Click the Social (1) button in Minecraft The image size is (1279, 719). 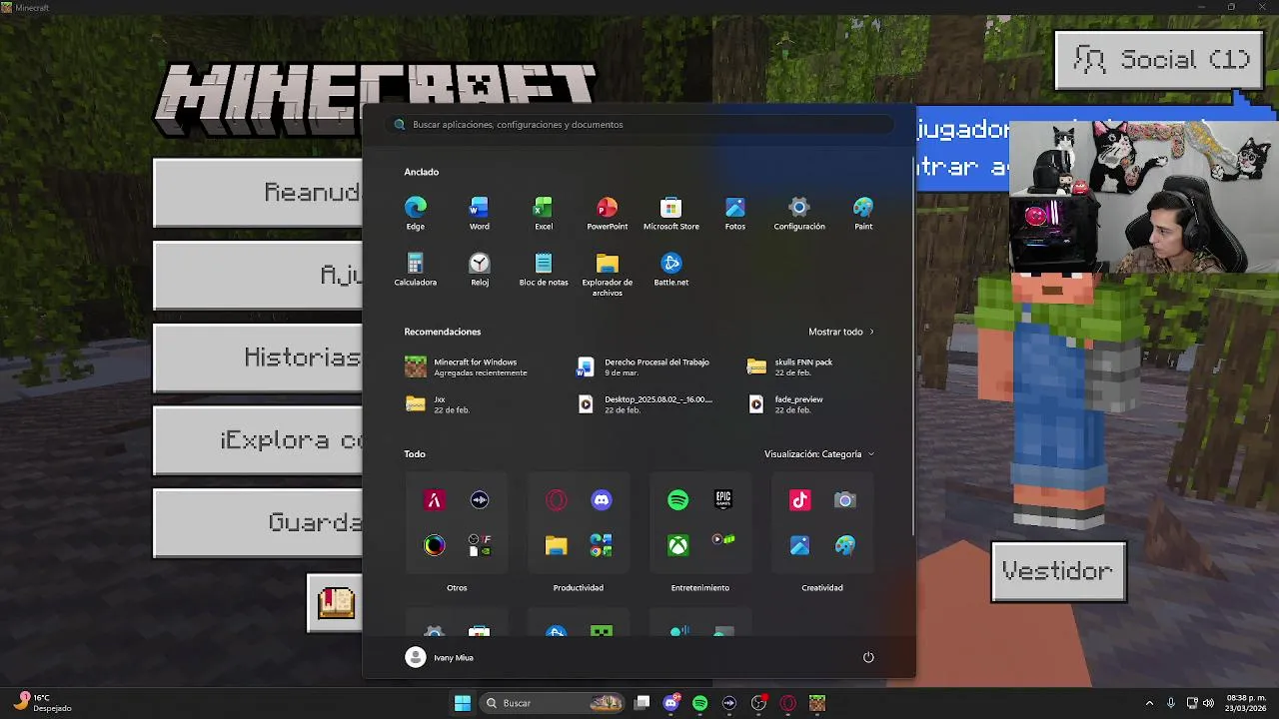[x=1159, y=60]
